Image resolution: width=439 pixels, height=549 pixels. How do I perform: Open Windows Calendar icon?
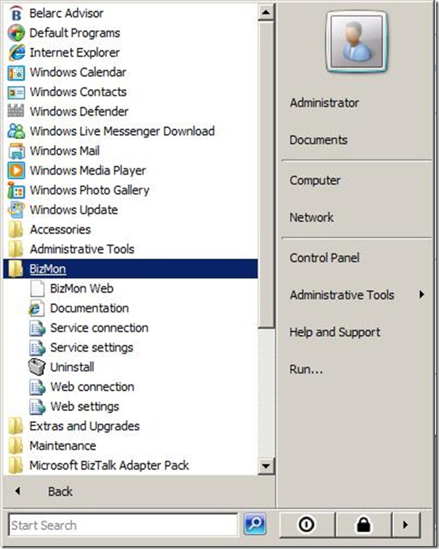click(16, 73)
